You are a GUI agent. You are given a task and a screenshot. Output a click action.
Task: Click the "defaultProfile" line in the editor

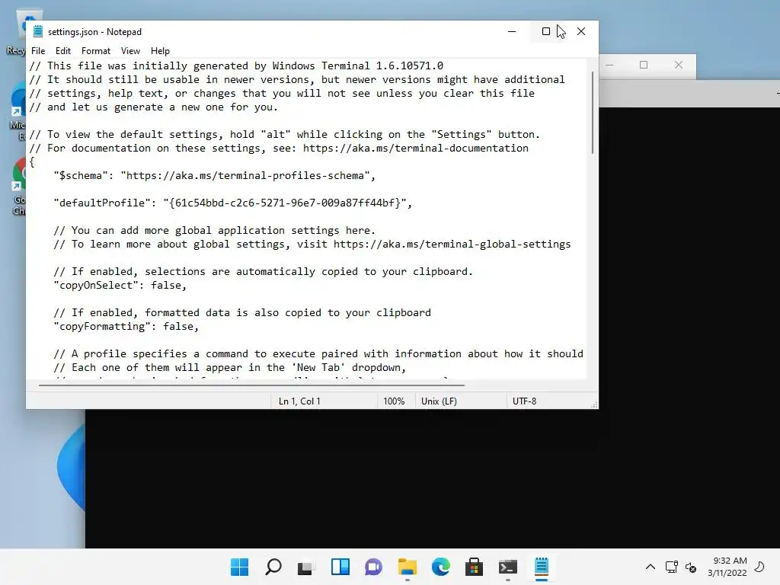tap(233, 203)
